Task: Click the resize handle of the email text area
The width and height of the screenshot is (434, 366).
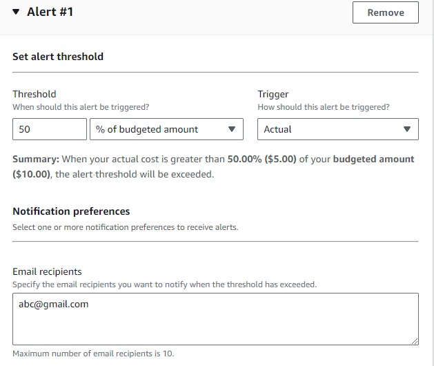Action: coord(414,340)
